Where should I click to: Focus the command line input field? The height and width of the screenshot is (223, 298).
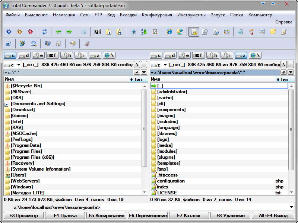[195, 207]
